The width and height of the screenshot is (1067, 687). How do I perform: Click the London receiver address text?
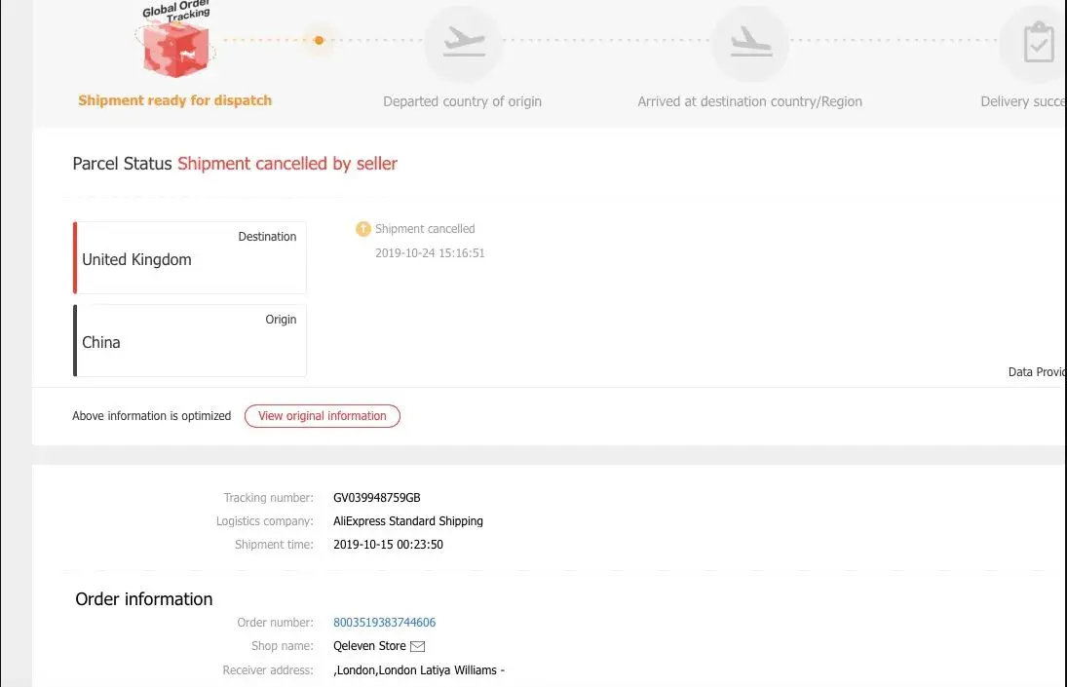418,670
